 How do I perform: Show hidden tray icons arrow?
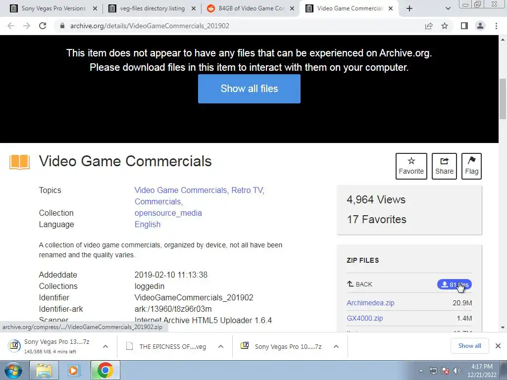(x=421, y=371)
